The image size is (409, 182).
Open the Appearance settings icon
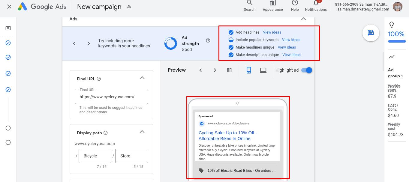272,5
